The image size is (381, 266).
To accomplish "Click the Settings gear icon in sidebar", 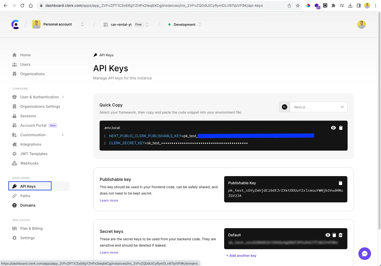I will coord(14,238).
